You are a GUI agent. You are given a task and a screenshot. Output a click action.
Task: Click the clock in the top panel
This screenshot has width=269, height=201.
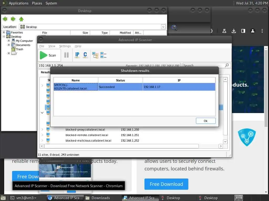(252, 3)
